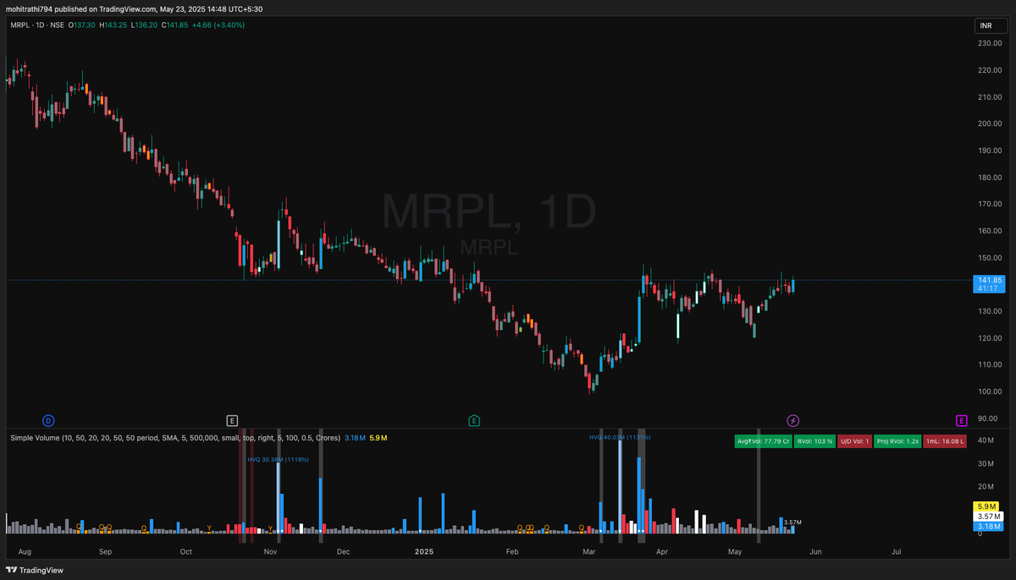The width and height of the screenshot is (1016, 580).
Task: Click the Simple Volume indicator title
Action: 174,438
